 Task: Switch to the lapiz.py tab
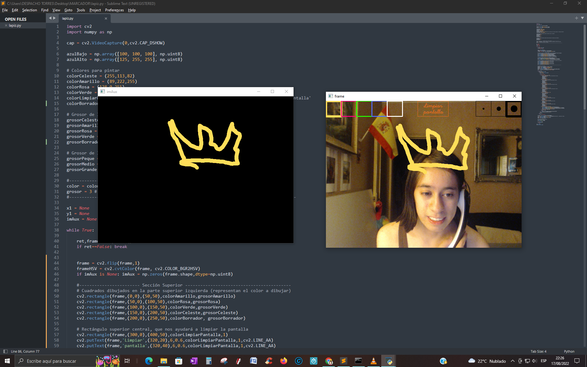tap(67, 18)
